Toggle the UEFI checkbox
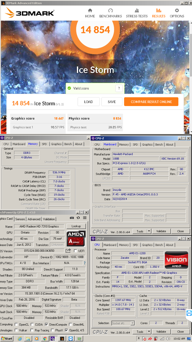The height and width of the screenshot is (342, 192). [75, 251]
